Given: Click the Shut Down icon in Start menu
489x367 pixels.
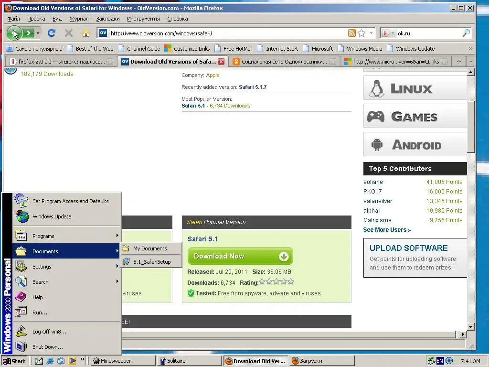Looking at the screenshot, I should (x=21, y=346).
